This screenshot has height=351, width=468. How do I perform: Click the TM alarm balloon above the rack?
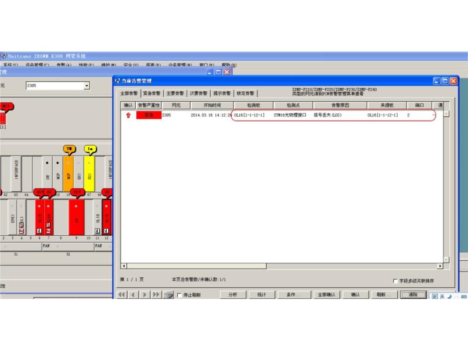click(x=68, y=149)
